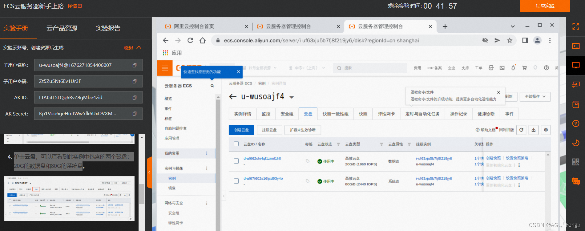Screen dimensions: 585x231
Task: Click the 挂载云盘 button
Action: 269,130
